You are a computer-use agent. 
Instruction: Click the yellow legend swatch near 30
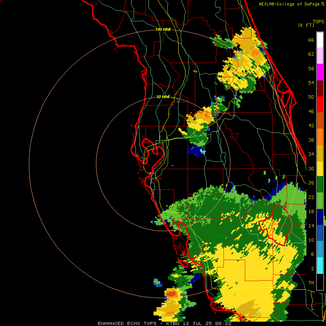coord(320,168)
